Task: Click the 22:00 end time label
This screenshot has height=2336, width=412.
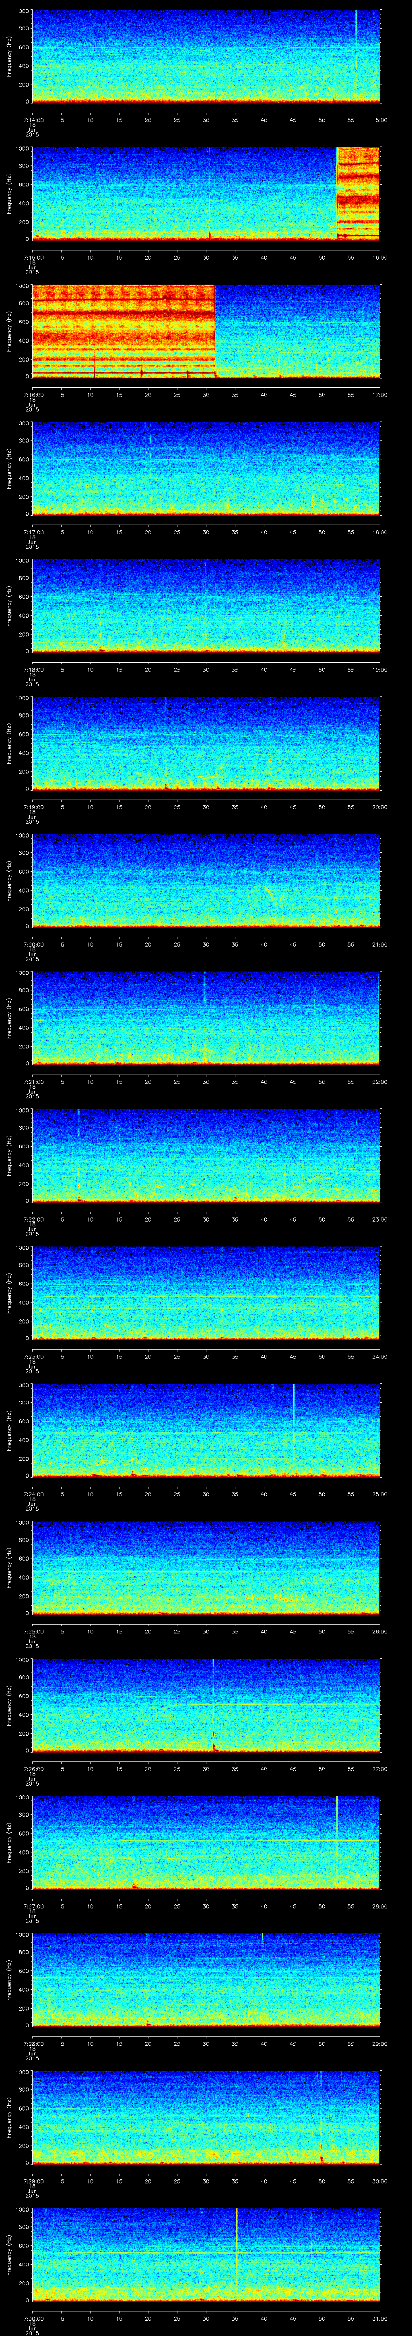Action: tap(379, 1082)
